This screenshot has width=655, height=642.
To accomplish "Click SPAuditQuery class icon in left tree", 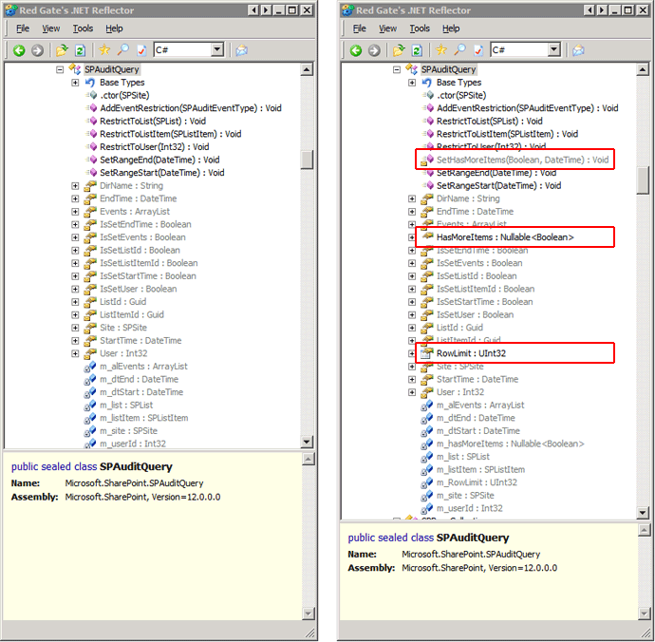I will (75, 69).
